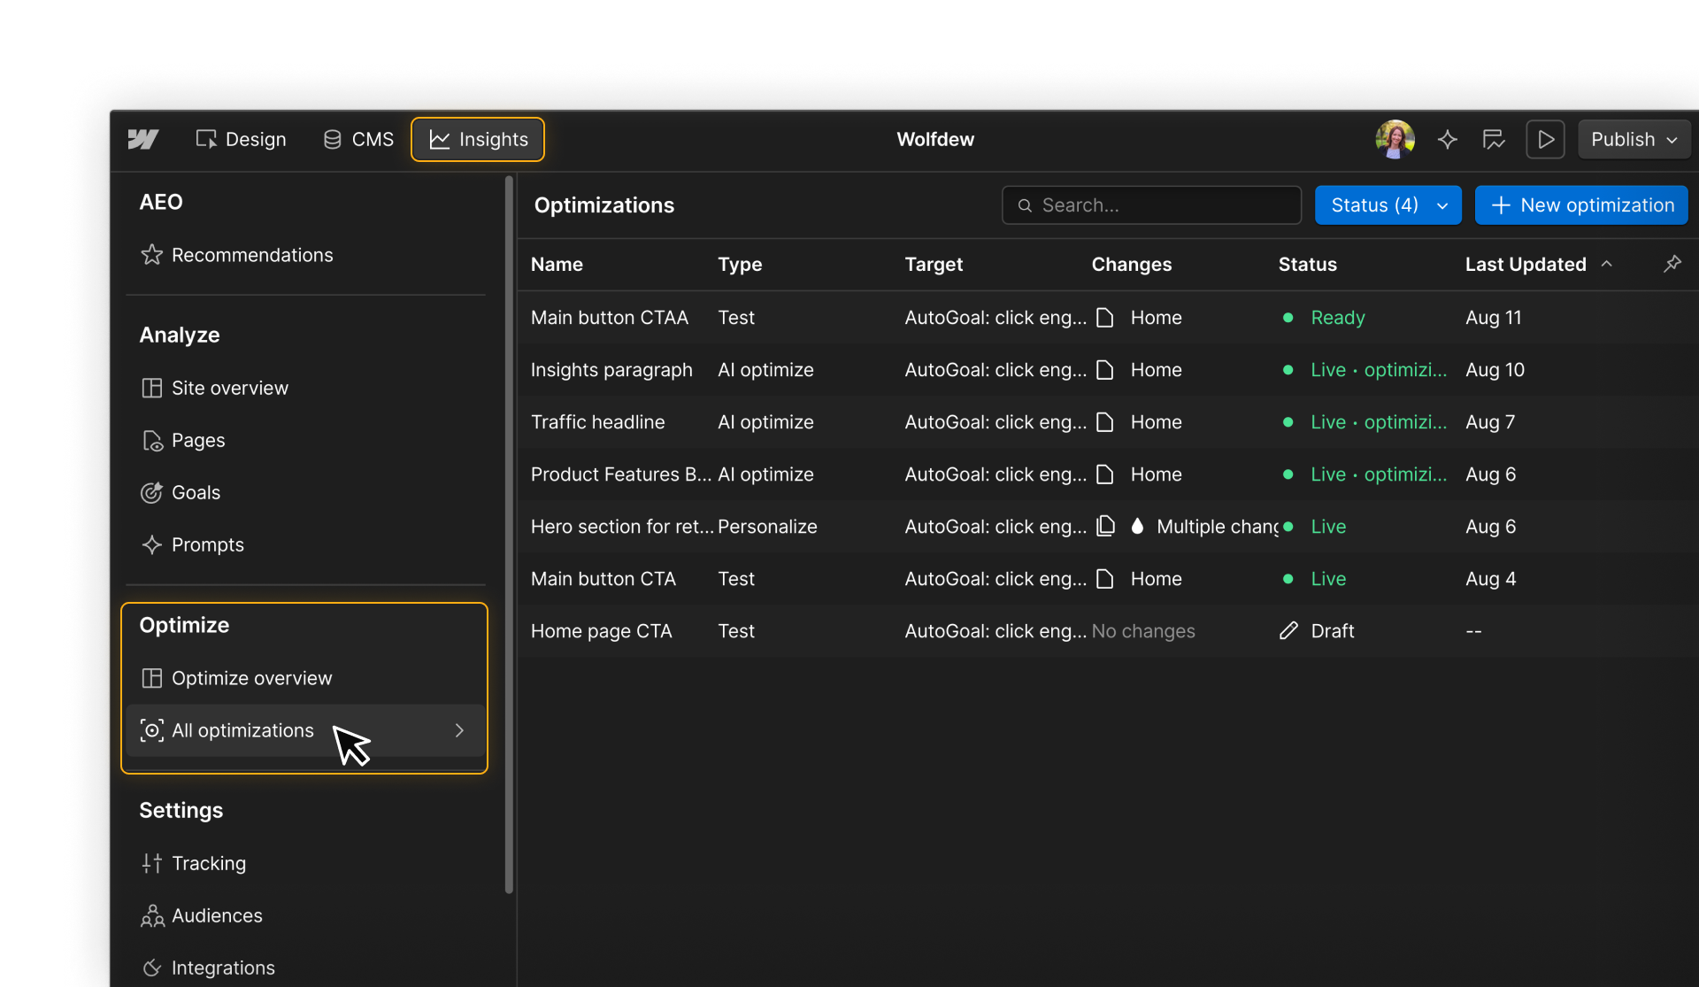
Task: Open Prompts in the sidebar
Action: coord(306,544)
